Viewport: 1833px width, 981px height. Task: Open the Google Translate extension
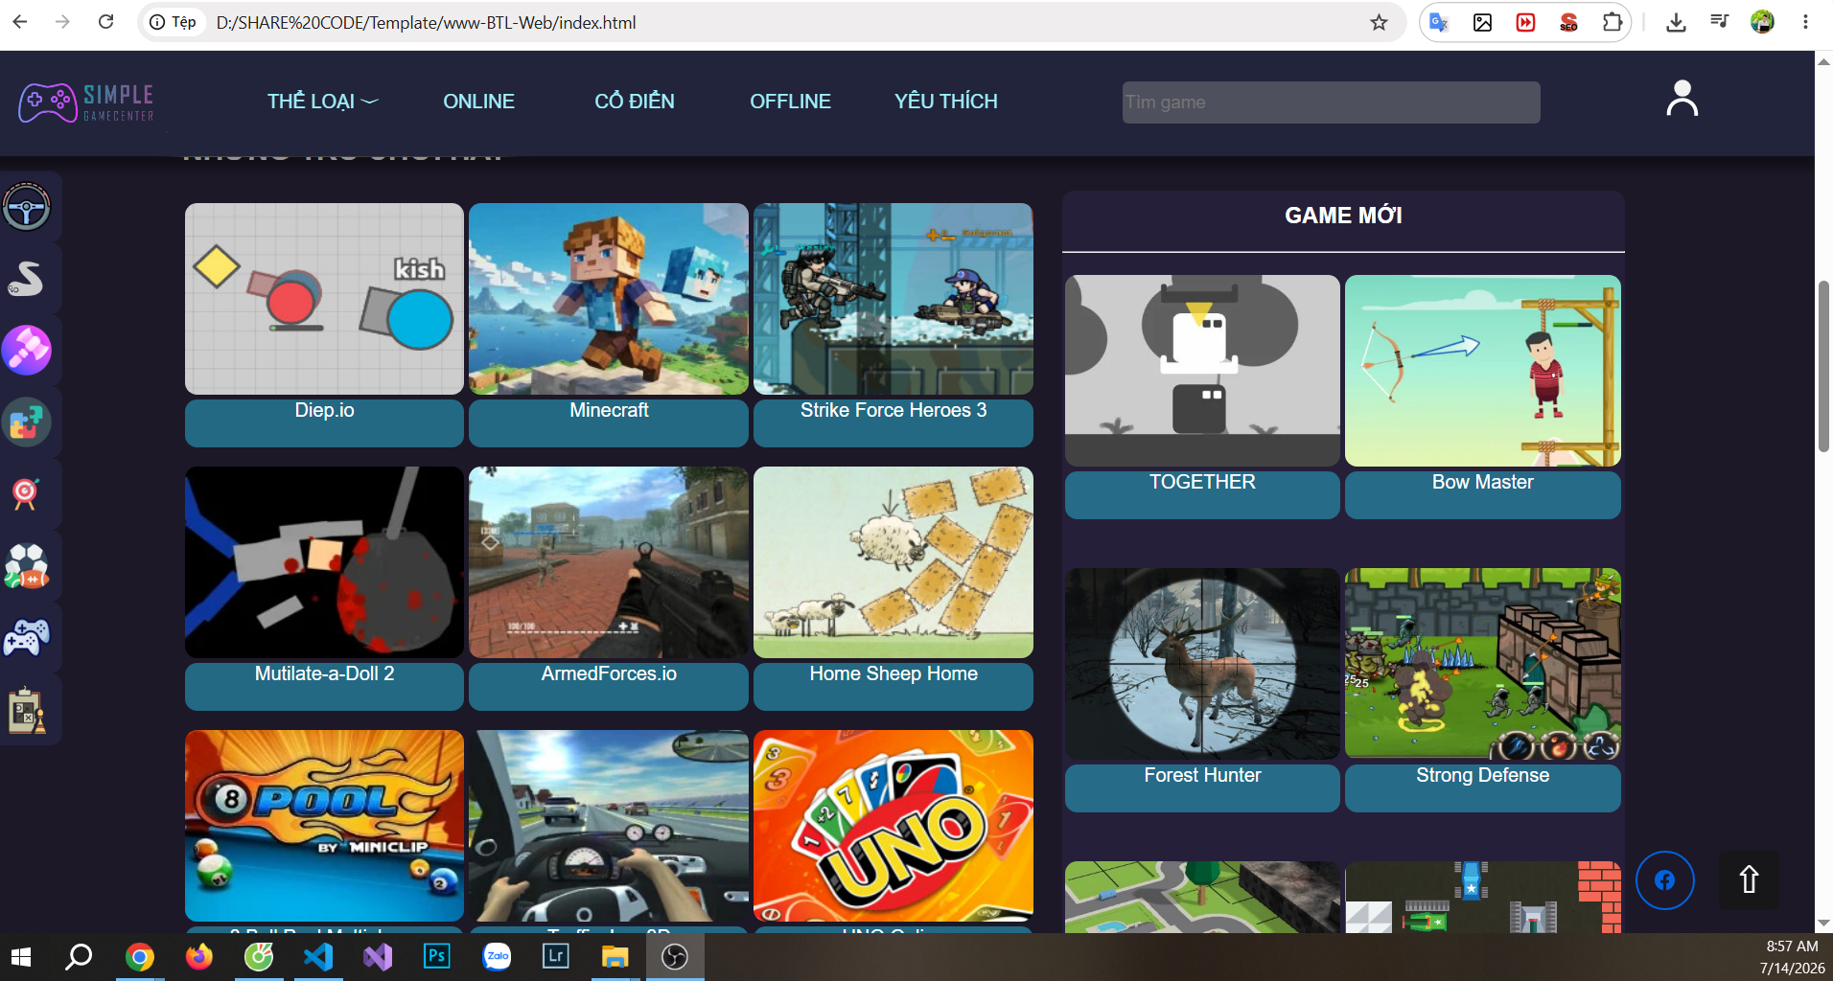pos(1438,22)
